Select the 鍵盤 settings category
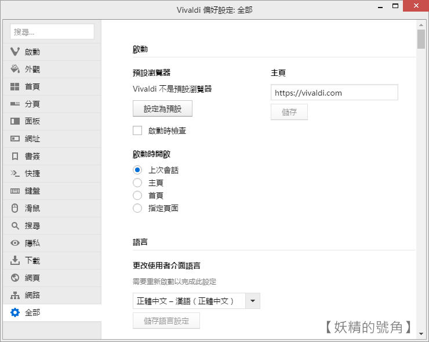Viewport: 429px width, 342px height. [52, 191]
